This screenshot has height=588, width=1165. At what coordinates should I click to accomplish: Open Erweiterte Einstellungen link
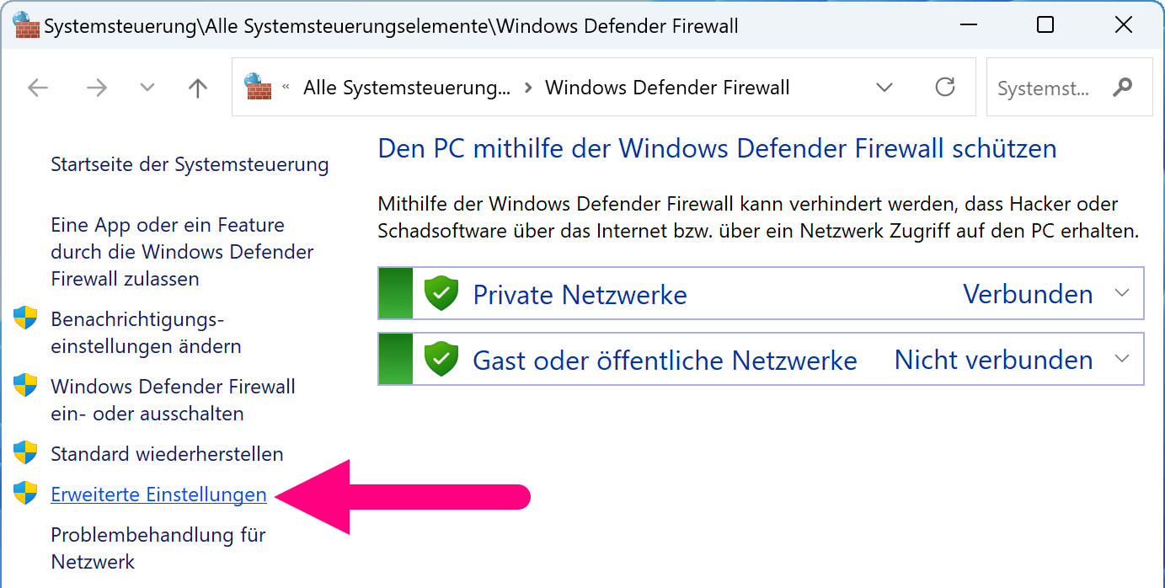pos(158,494)
